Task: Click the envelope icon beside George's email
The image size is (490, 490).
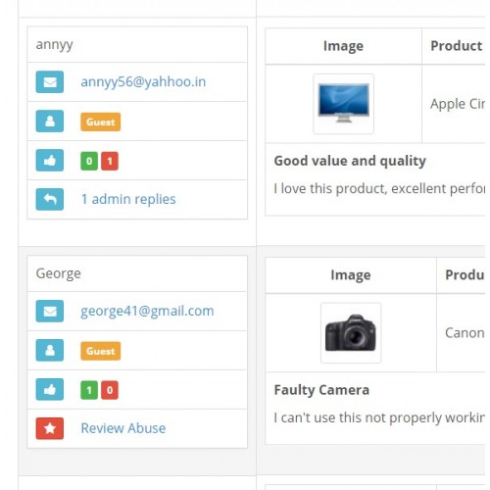Action: pos(50,311)
